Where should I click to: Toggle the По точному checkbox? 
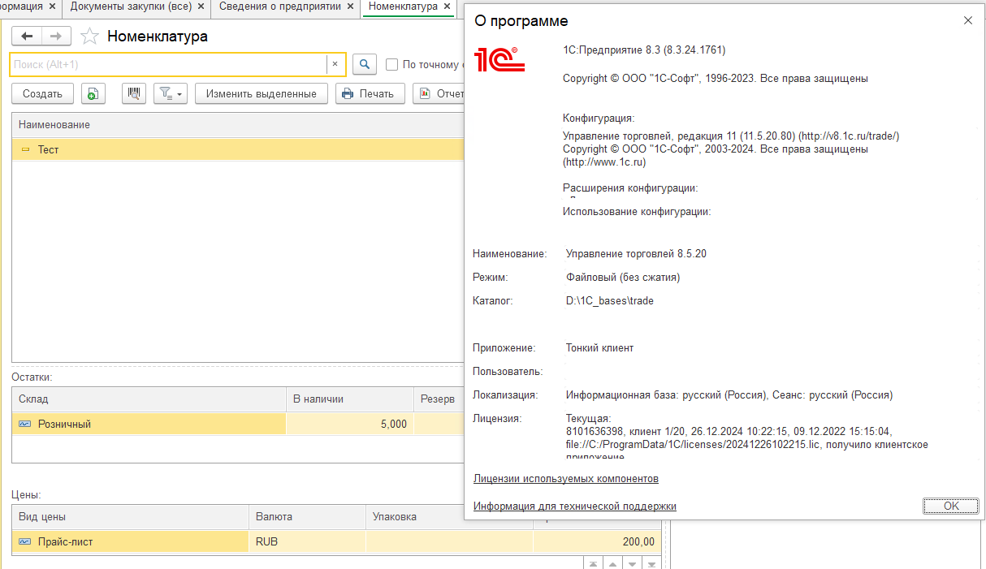tap(391, 65)
